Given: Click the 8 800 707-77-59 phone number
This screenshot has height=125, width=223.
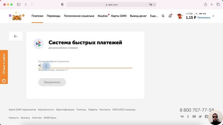Looking at the screenshot, I should pos(197,110).
